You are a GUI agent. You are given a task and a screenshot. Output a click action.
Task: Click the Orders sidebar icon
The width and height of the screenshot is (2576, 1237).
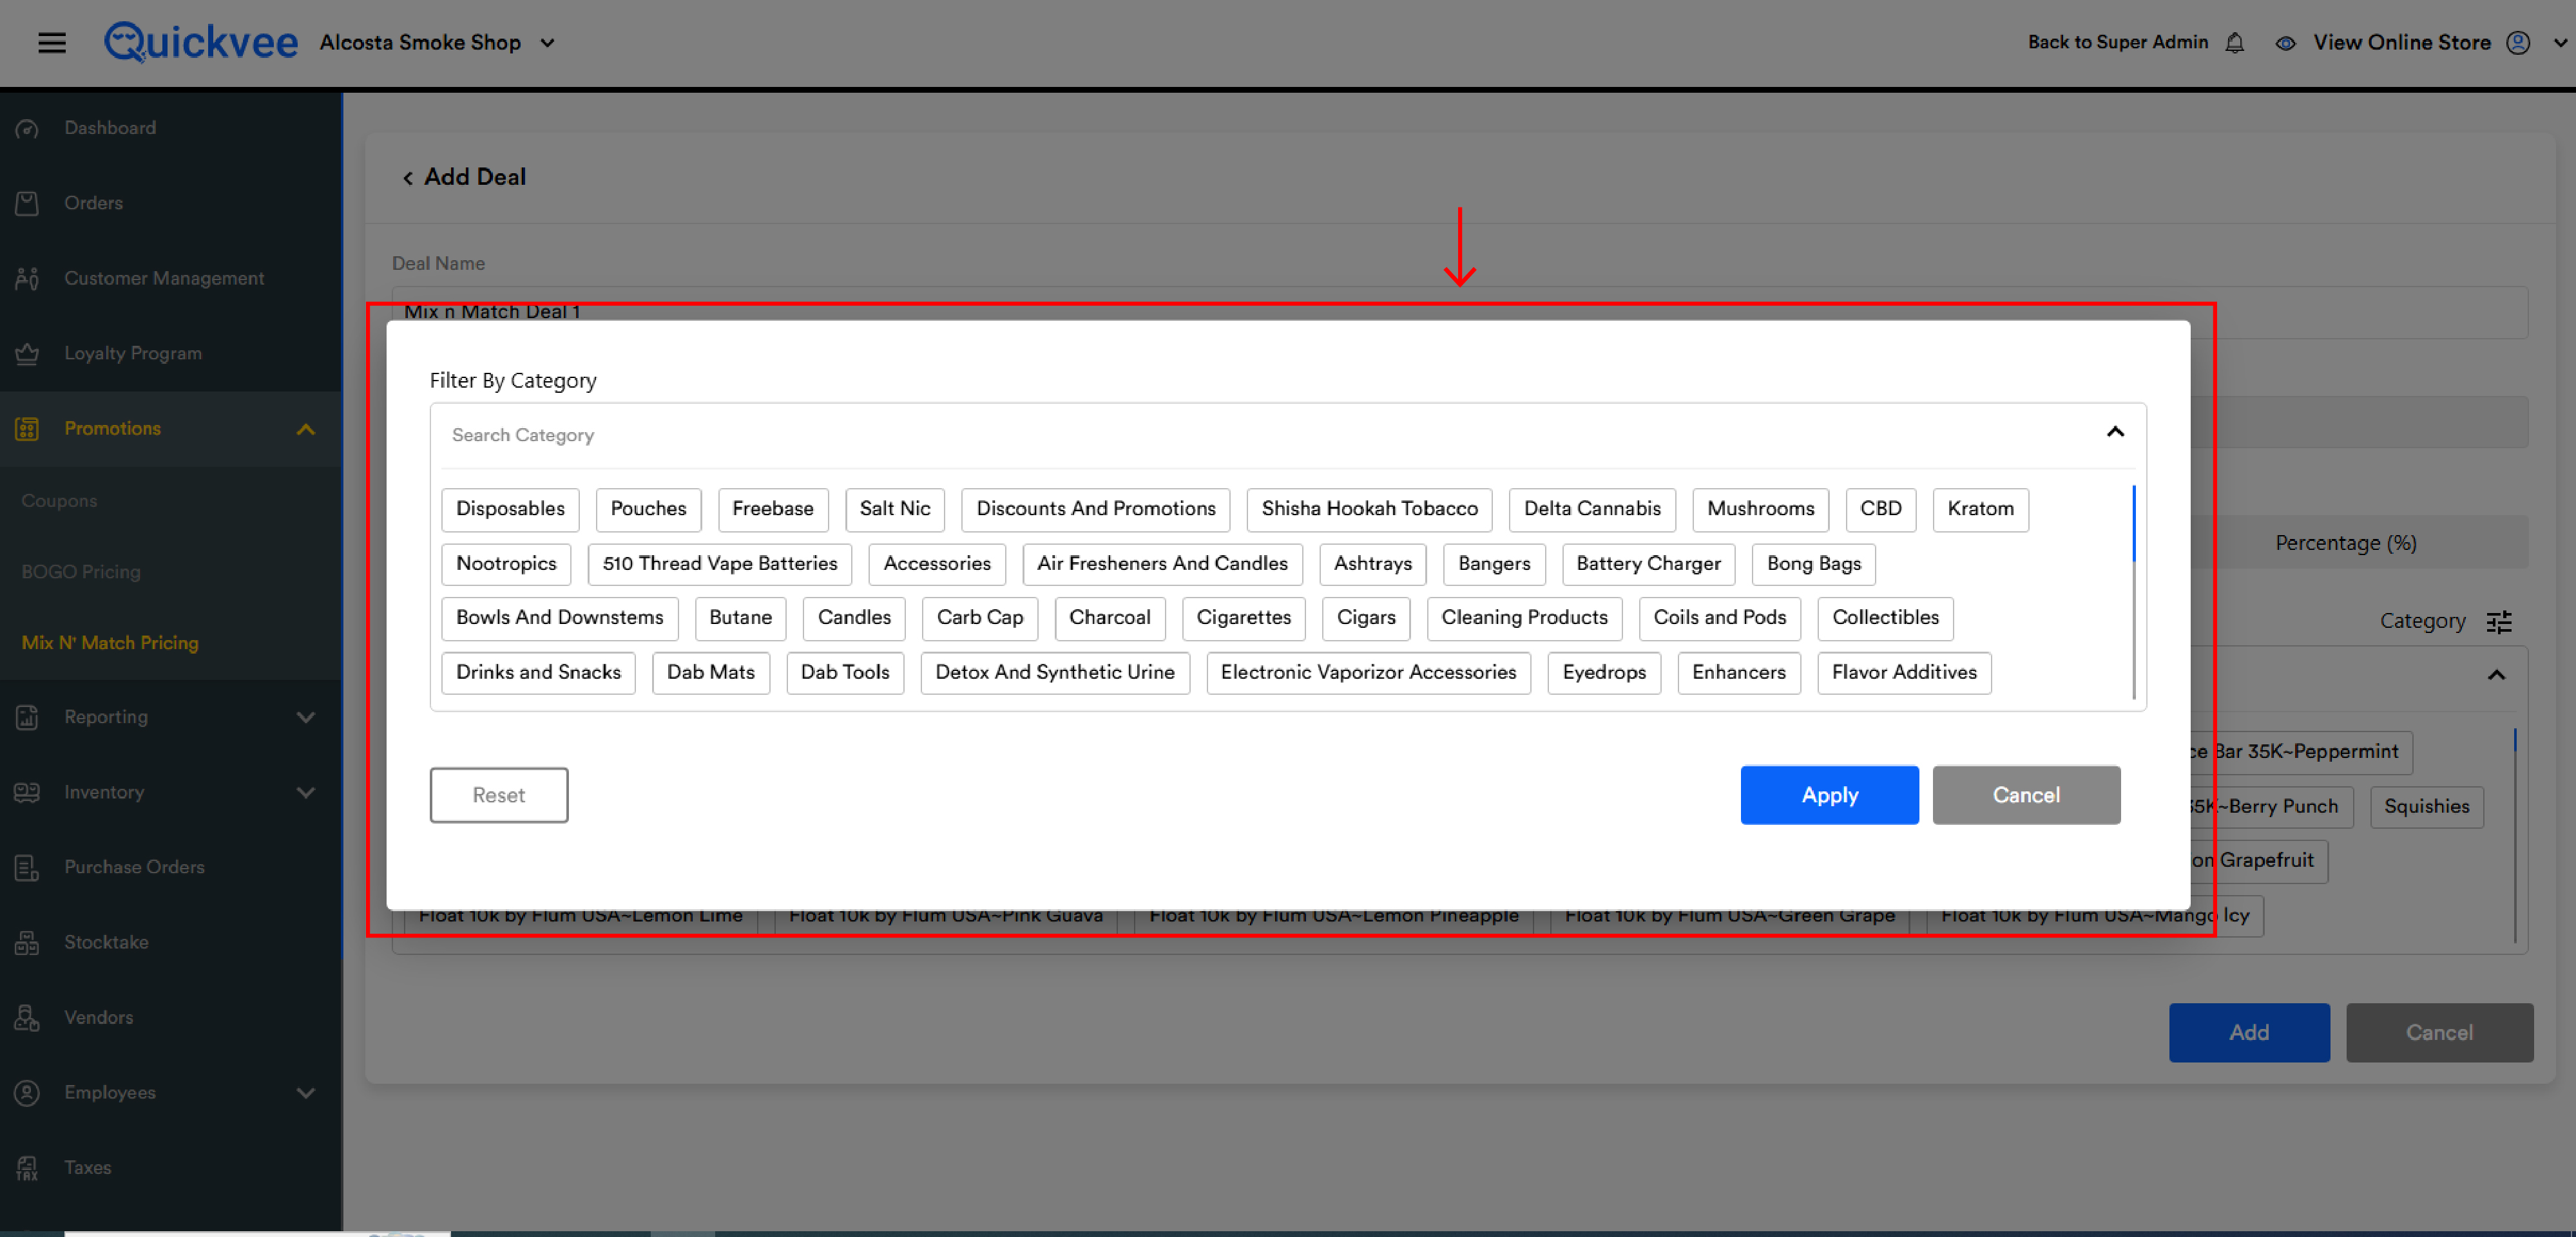point(27,203)
